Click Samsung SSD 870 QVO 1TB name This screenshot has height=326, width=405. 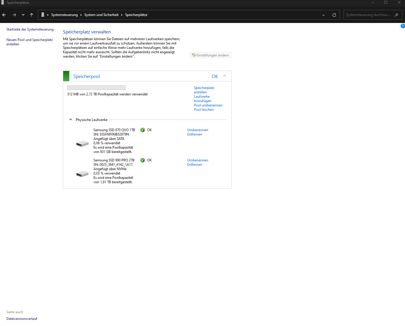pyautogui.click(x=114, y=130)
